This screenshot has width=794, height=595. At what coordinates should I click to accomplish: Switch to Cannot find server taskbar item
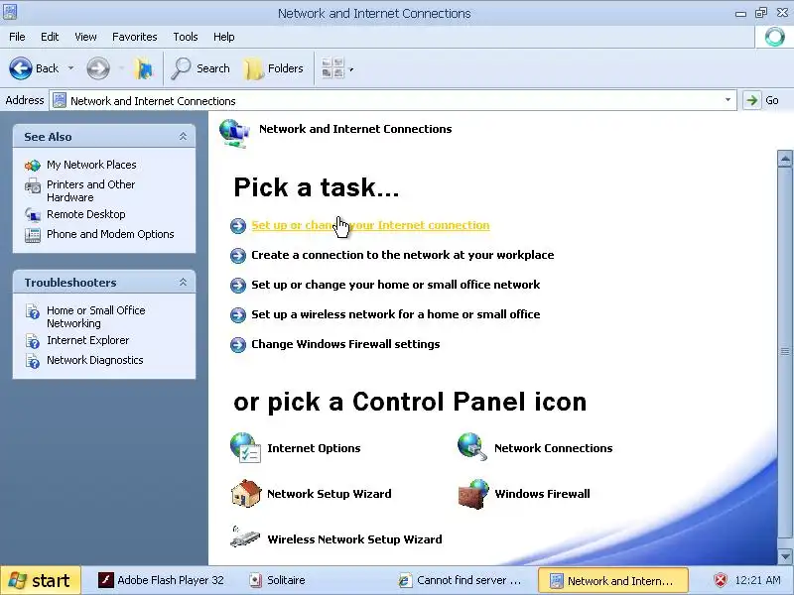(x=461, y=580)
